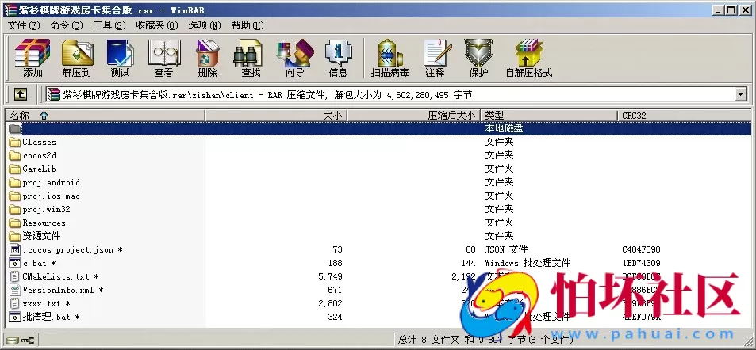This screenshot has height=350, width=756.
Task: Click the 保护 (Protect) shield icon
Action: coord(479,58)
